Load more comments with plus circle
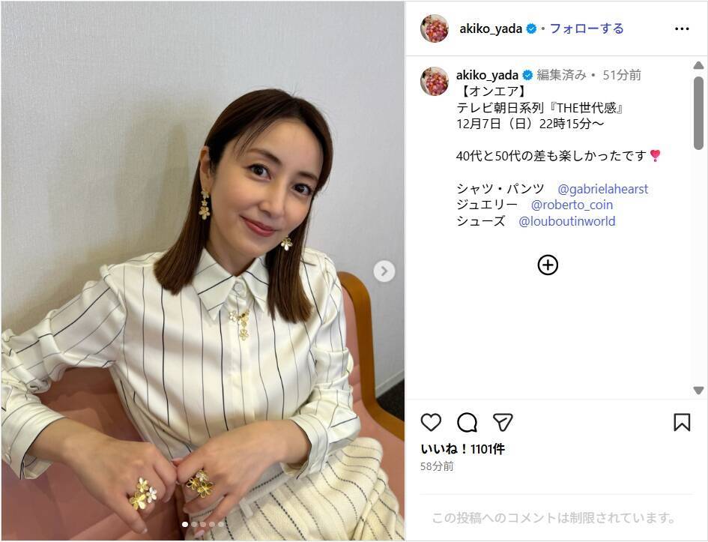This screenshot has height=542, width=708. [x=548, y=265]
